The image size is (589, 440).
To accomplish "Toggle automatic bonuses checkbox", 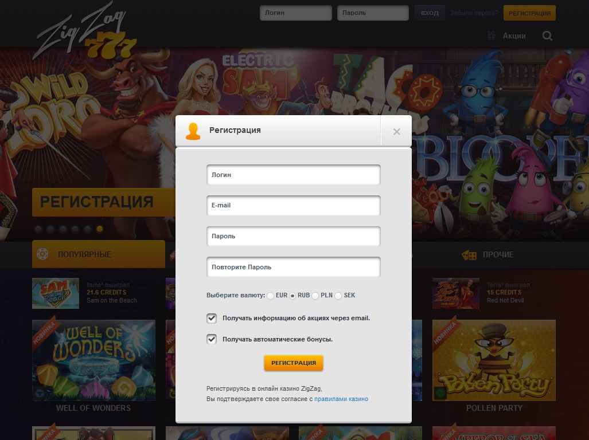I will point(212,339).
